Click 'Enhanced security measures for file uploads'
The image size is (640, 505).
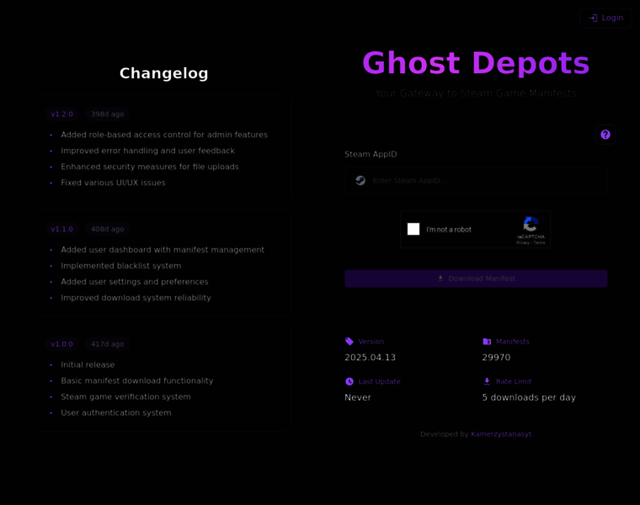(x=150, y=167)
